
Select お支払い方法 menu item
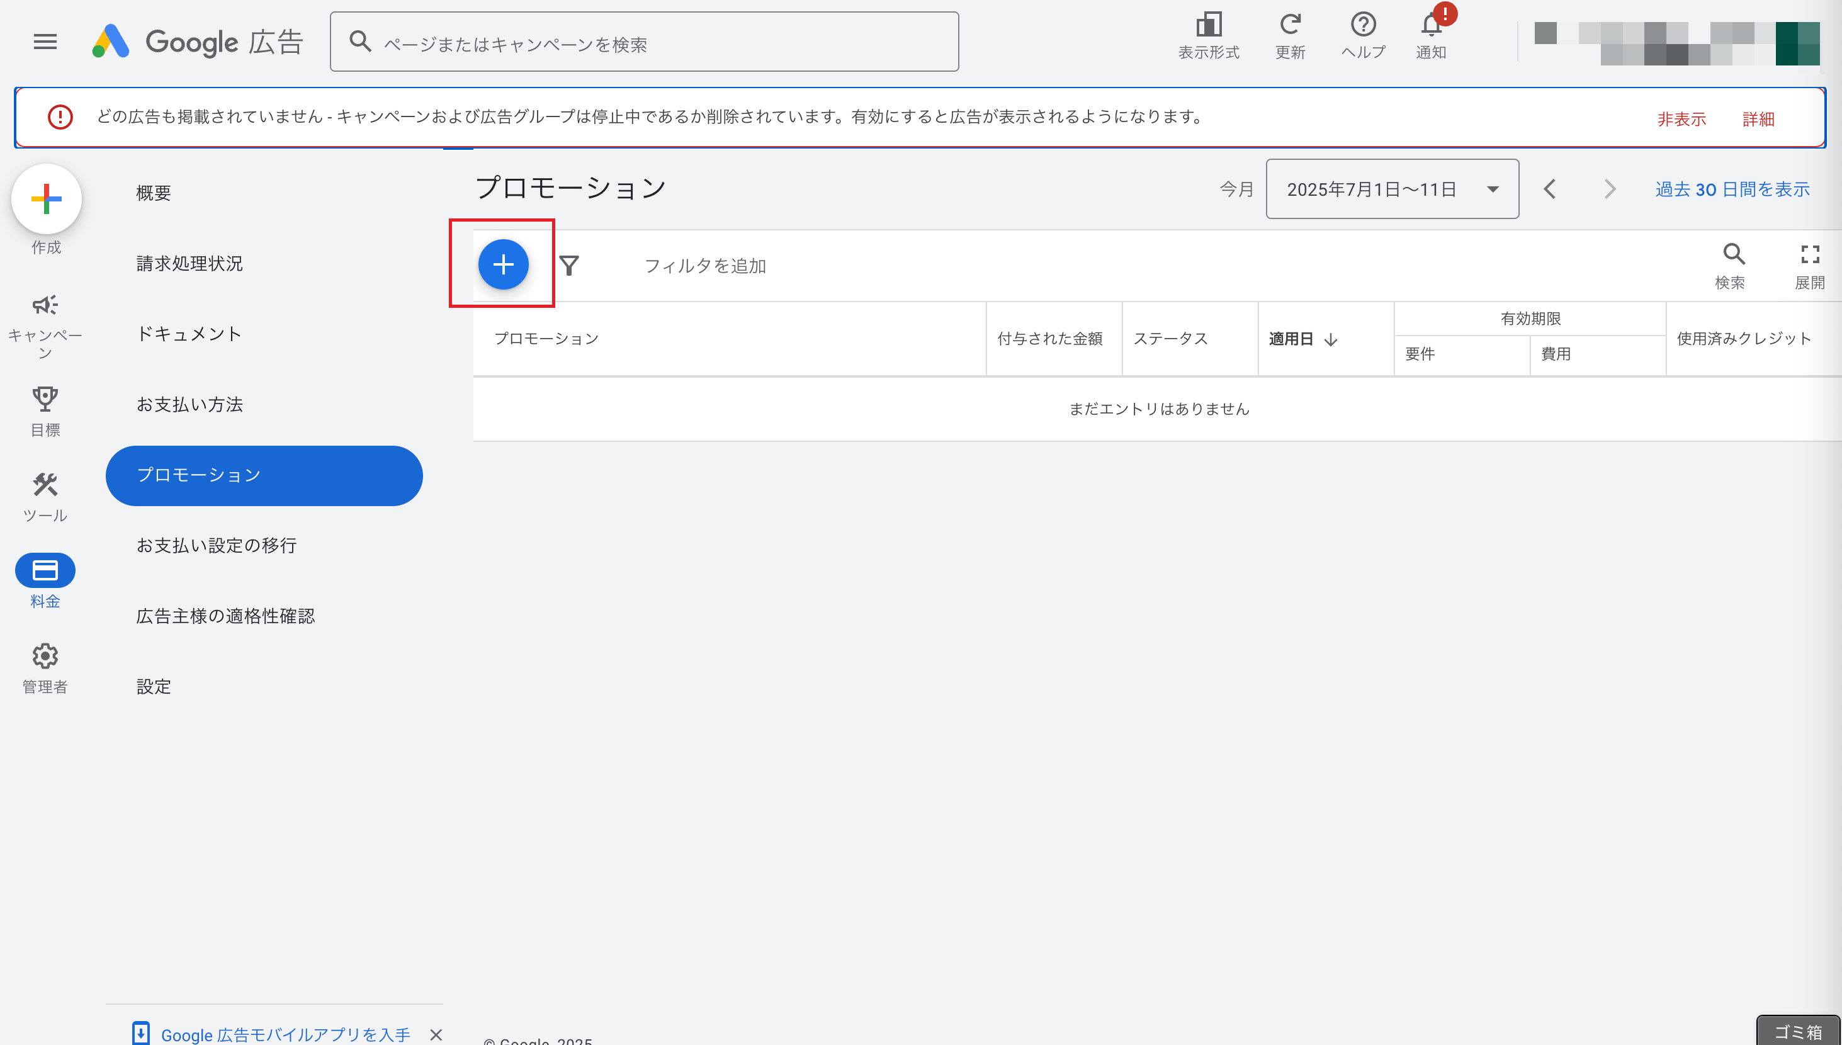[x=189, y=404]
